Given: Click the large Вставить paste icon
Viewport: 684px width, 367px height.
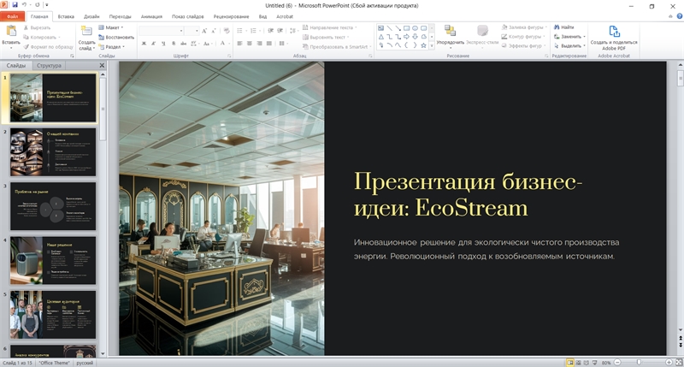Looking at the screenshot, I should (11, 32).
